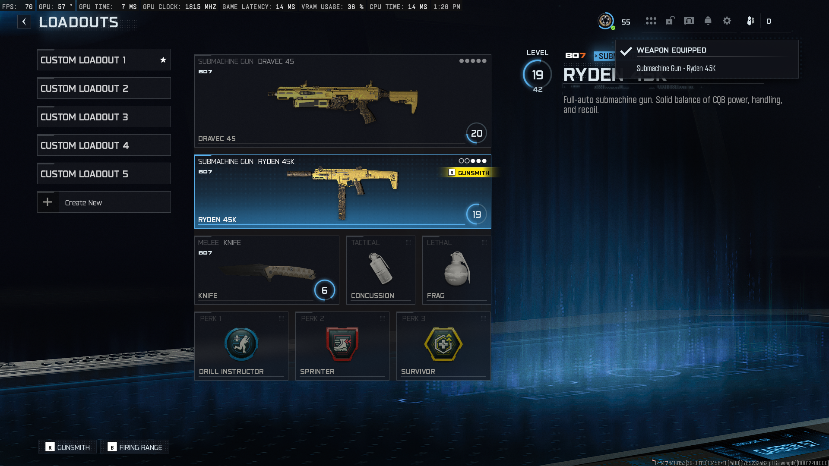829x466 pixels.
Task: Open the Sprinter perk 2 slot
Action: point(342,346)
